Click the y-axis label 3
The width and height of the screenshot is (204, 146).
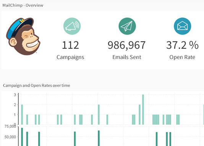pos(15,95)
